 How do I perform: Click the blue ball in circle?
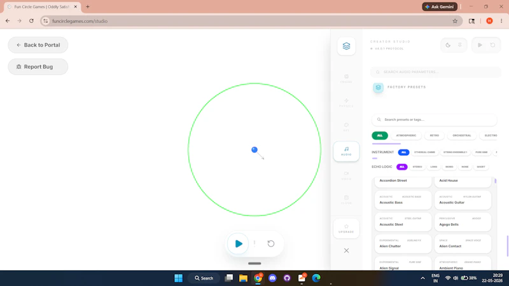pyautogui.click(x=254, y=149)
